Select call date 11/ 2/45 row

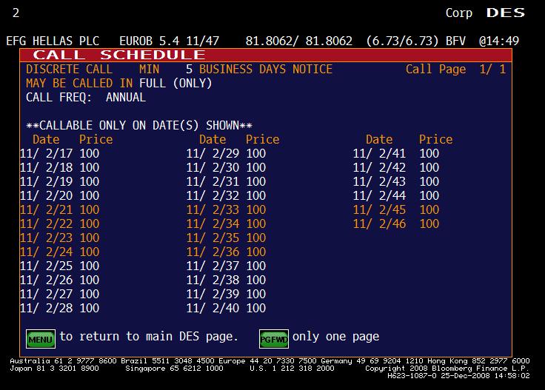396,209
